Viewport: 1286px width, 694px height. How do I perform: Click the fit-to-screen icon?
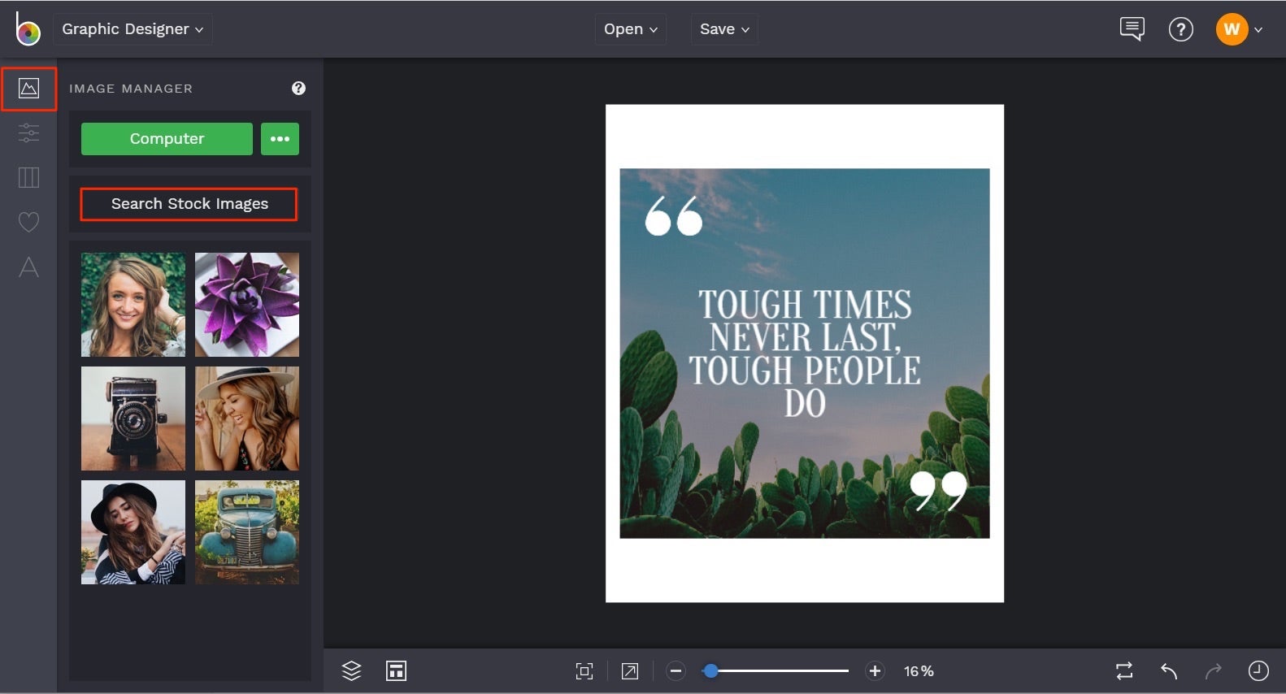584,671
